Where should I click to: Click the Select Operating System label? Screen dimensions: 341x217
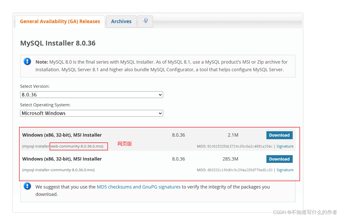[45, 105]
